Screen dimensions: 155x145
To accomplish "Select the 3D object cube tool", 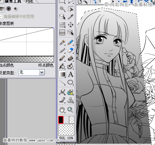I will click(70, 33).
